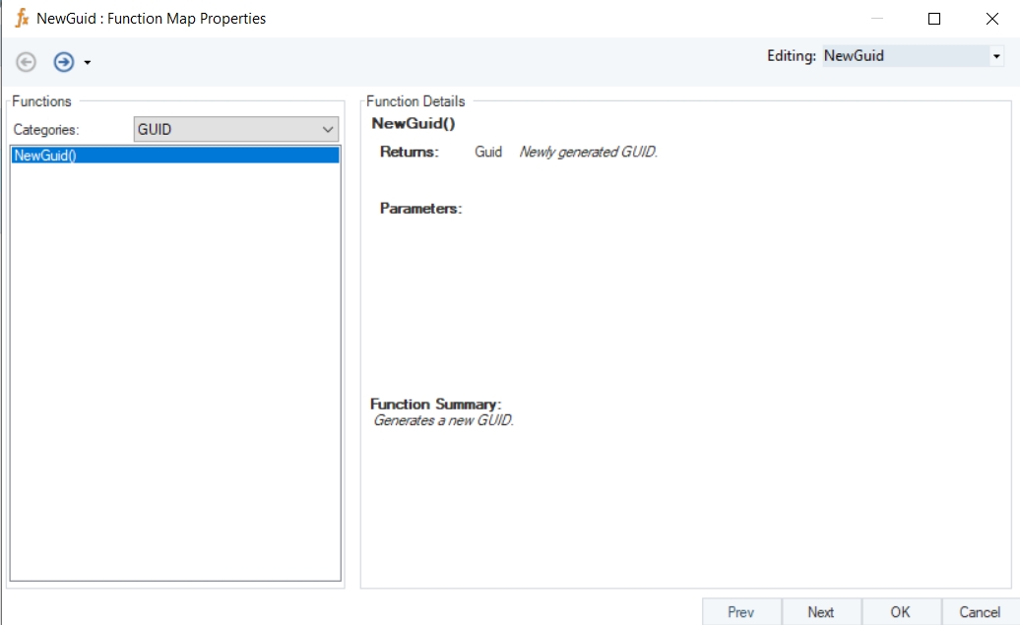Click the fx function icon in title bar
1020x625 pixels.
pyautogui.click(x=22, y=18)
